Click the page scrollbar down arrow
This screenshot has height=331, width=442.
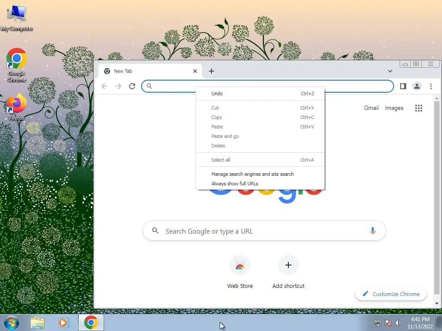[437, 303]
